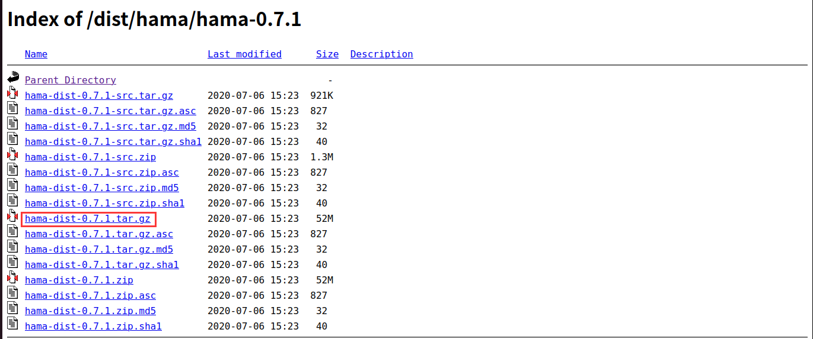This screenshot has width=813, height=339.
Task: Sort by the Description column header
Action: 381,54
